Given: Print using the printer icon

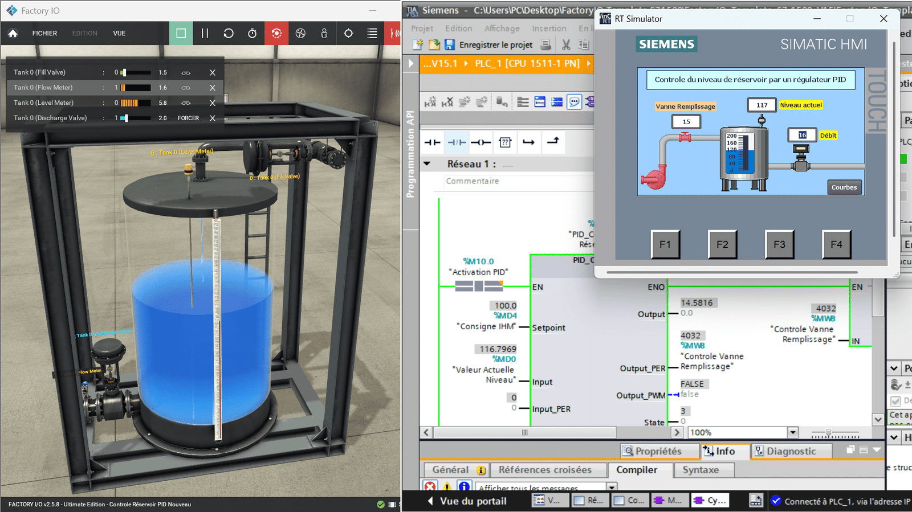Looking at the screenshot, I should (546, 44).
